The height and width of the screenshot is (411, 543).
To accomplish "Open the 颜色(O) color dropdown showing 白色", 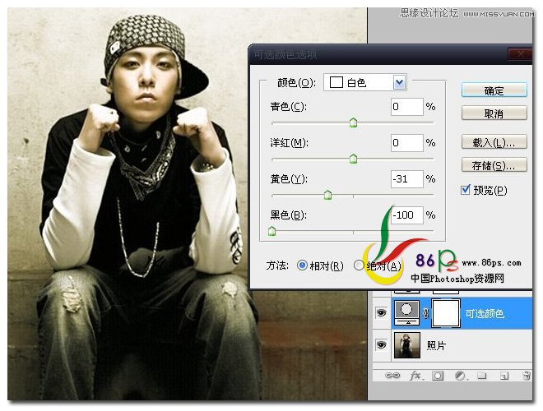I will point(365,82).
